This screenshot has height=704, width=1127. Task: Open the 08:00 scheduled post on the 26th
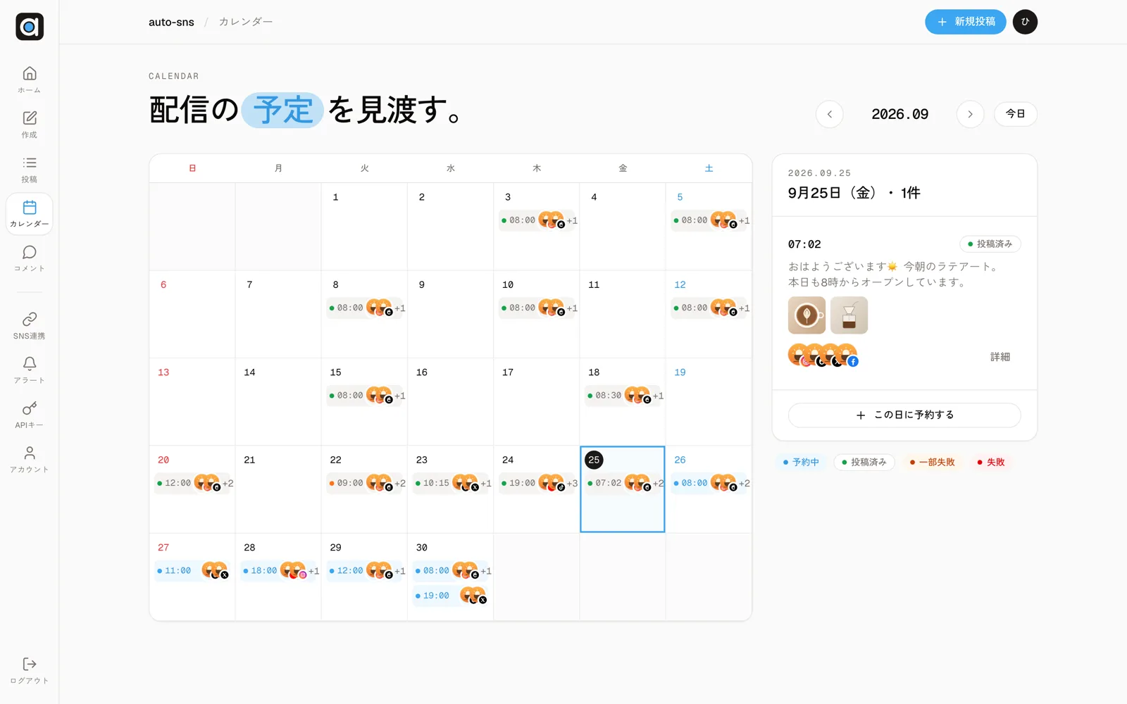[709, 483]
